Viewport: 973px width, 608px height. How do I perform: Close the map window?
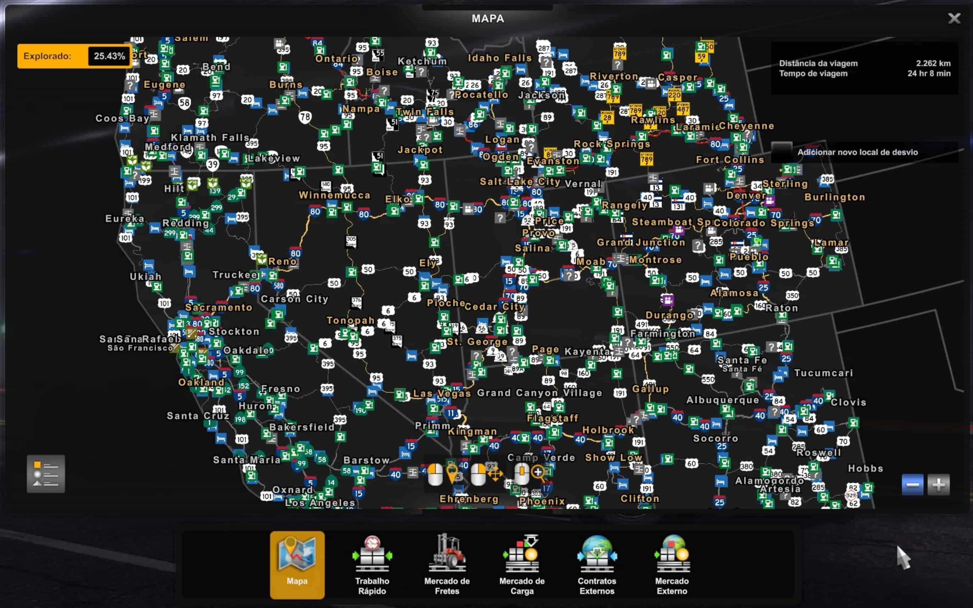[954, 18]
